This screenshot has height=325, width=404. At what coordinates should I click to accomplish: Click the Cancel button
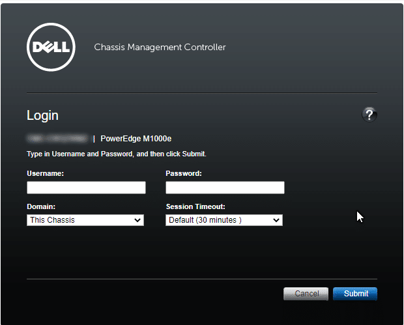tap(306, 294)
